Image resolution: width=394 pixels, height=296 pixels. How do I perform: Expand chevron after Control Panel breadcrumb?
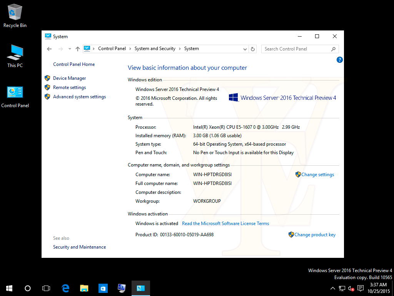tap(130, 49)
